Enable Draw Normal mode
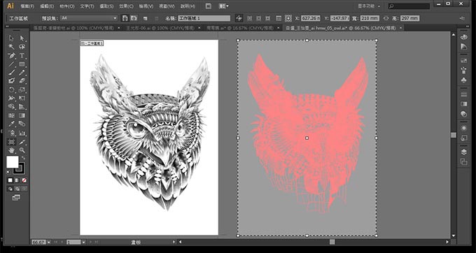This screenshot has width=476, height=253. coord(10,189)
